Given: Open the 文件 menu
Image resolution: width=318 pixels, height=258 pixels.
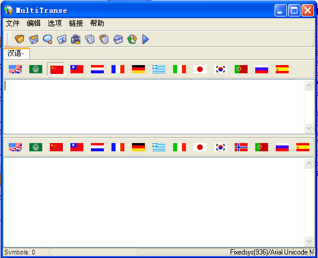Looking at the screenshot, I should [x=12, y=23].
